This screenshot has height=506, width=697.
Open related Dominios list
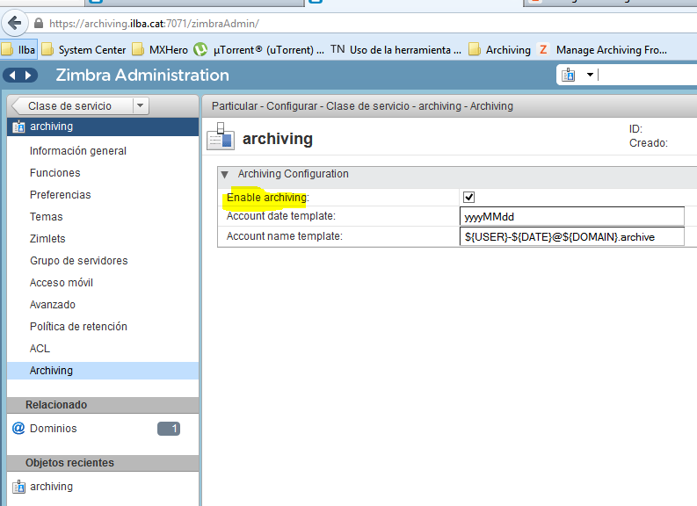[x=54, y=429]
